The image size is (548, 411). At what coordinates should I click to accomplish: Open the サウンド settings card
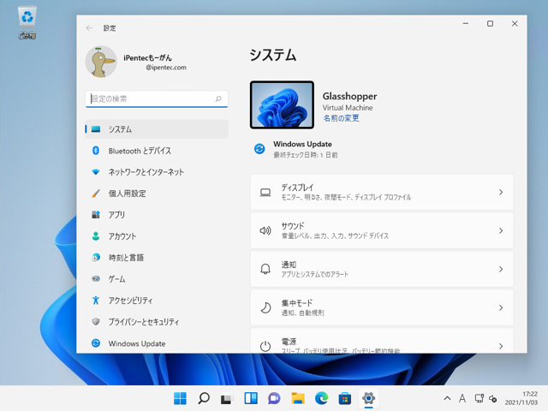point(382,230)
